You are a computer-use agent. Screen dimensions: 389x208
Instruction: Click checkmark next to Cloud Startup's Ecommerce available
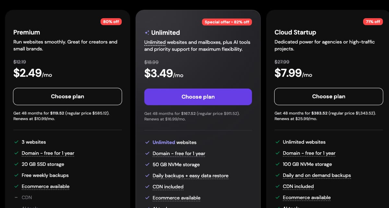point(277,197)
